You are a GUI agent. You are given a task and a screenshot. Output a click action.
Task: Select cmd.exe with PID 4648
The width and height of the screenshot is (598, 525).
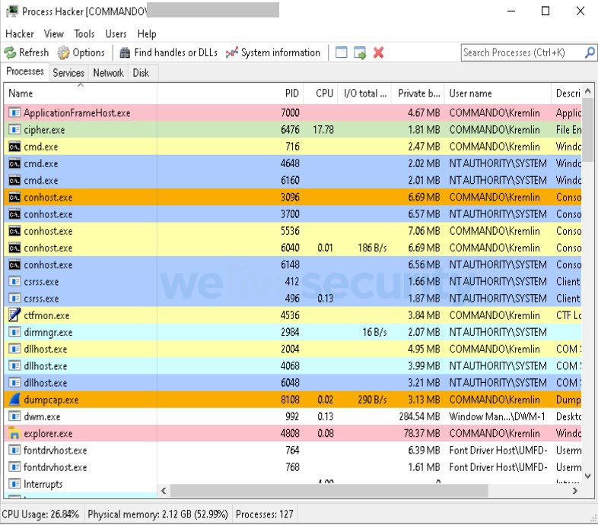[292, 163]
